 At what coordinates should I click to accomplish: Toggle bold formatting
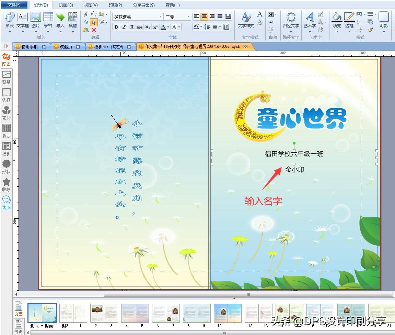pyautogui.click(x=116, y=27)
